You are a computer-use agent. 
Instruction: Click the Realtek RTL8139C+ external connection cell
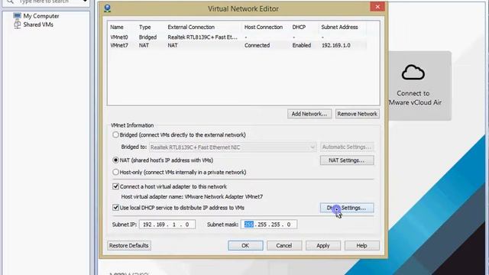click(x=202, y=37)
